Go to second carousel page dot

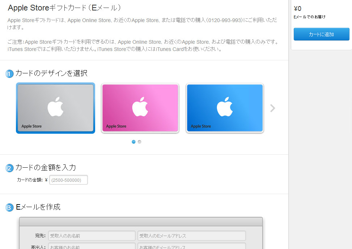click(x=139, y=142)
